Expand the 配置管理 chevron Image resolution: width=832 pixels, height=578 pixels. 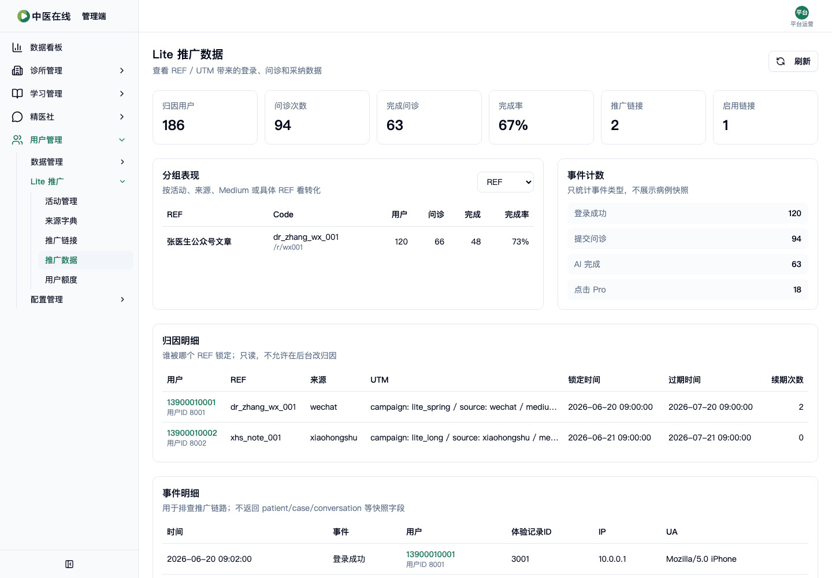pyautogui.click(x=122, y=299)
